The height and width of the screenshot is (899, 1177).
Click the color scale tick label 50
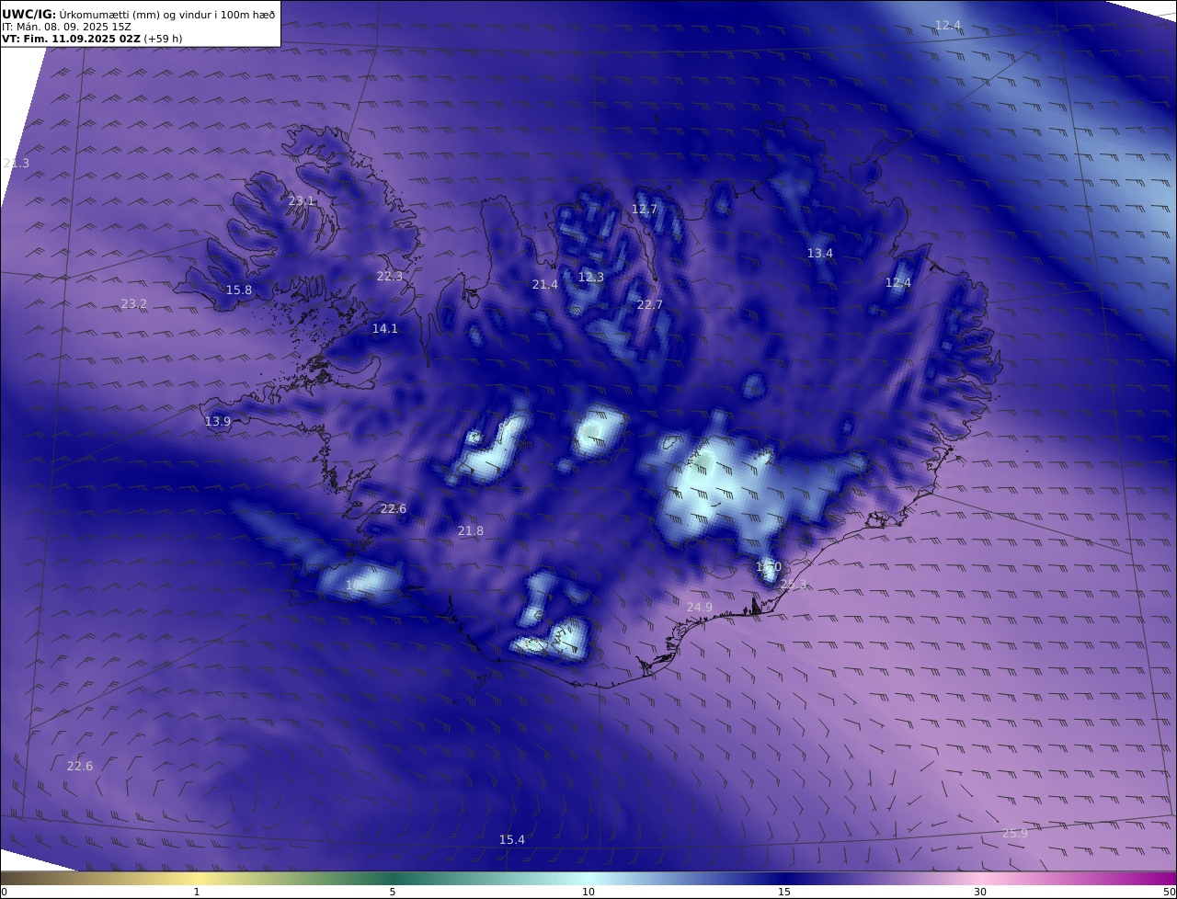pyautogui.click(x=1169, y=892)
